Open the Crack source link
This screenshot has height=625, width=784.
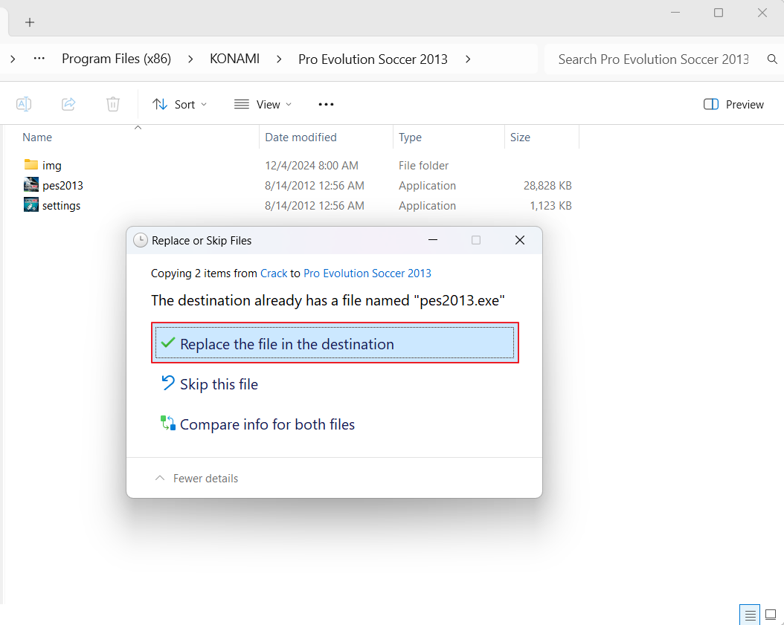pos(274,273)
